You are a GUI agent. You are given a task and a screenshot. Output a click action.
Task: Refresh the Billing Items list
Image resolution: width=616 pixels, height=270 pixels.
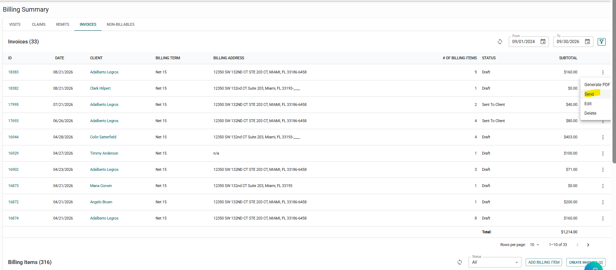[460, 262]
